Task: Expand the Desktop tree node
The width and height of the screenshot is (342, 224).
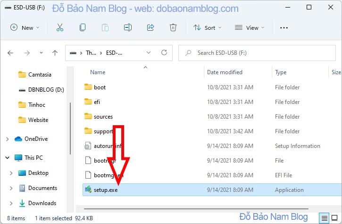Action: point(11,173)
